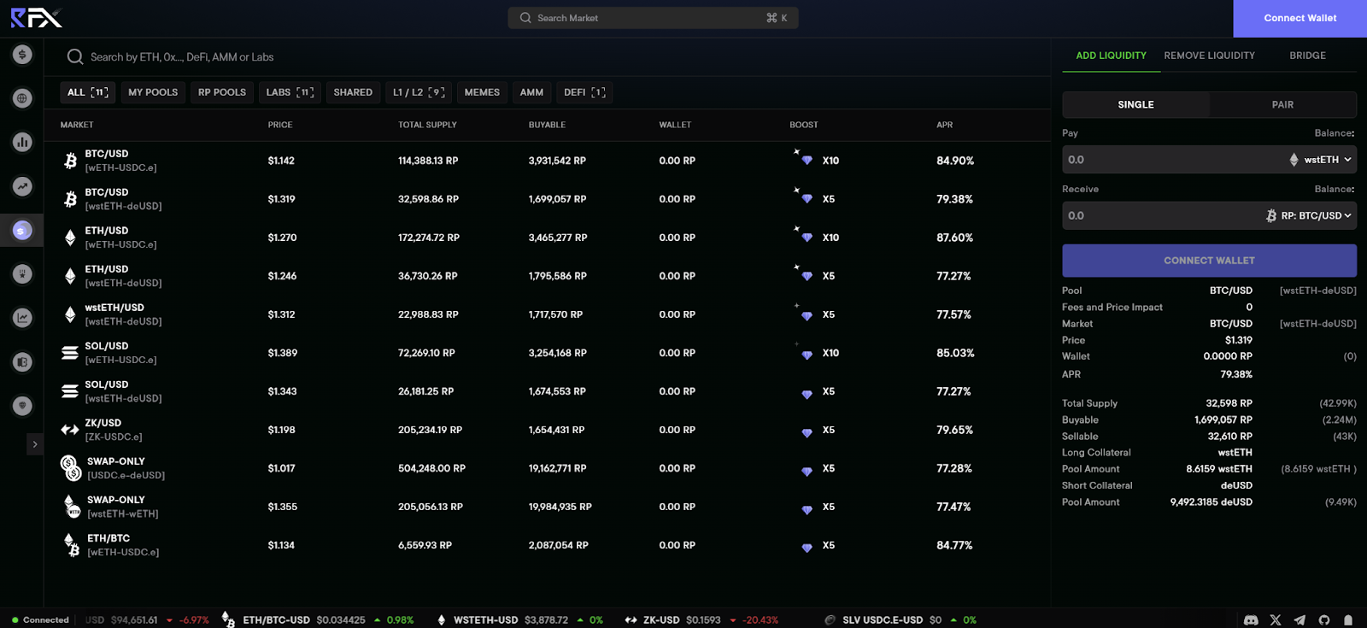
Task: Select the PAIR mode toggle
Action: pyautogui.click(x=1282, y=105)
